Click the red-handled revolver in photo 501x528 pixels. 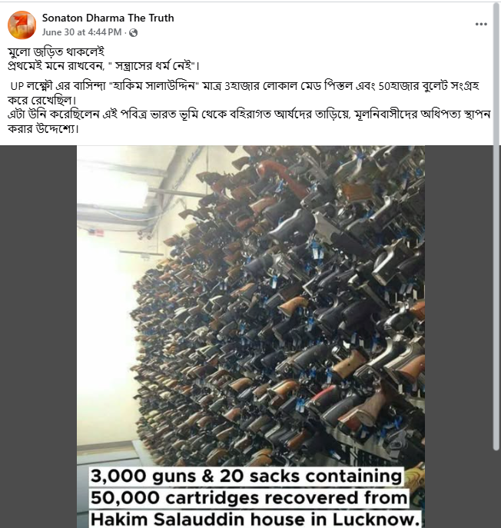[x=280, y=176]
